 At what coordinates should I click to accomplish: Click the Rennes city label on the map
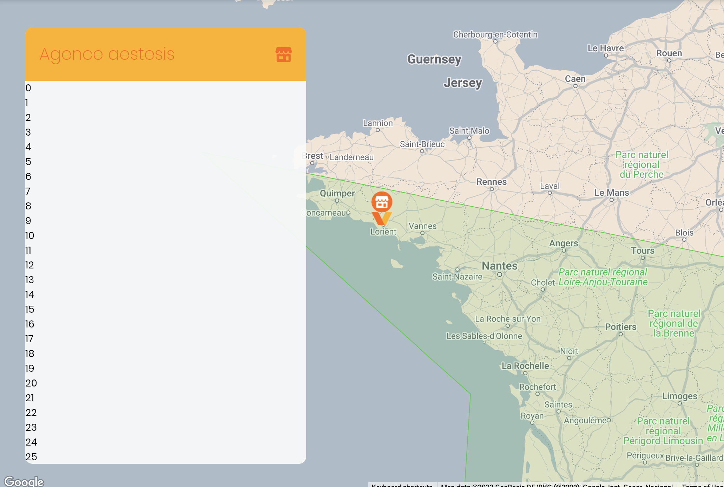click(x=491, y=182)
